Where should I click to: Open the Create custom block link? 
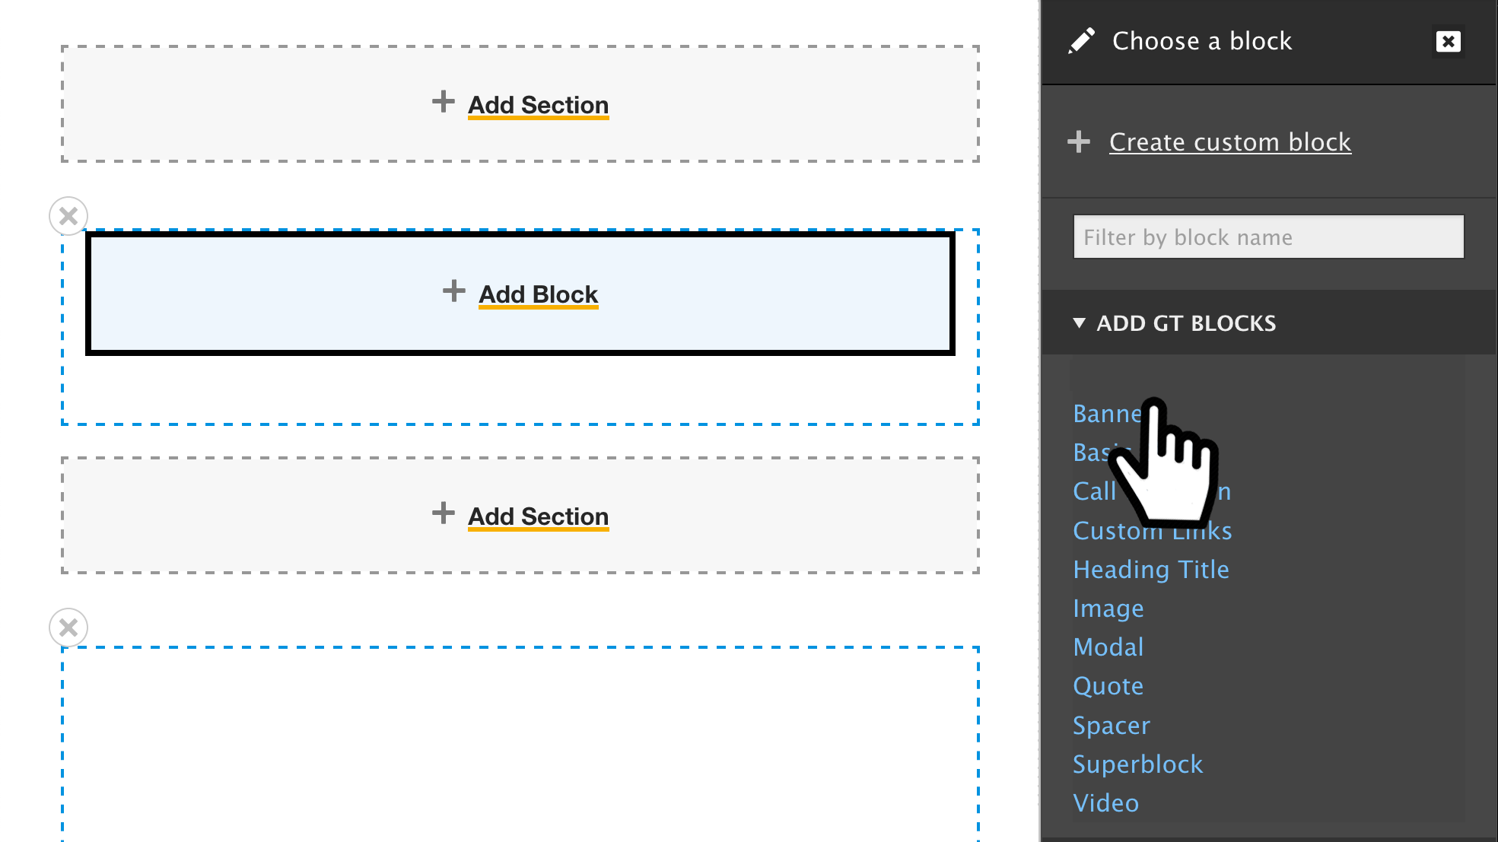point(1230,142)
